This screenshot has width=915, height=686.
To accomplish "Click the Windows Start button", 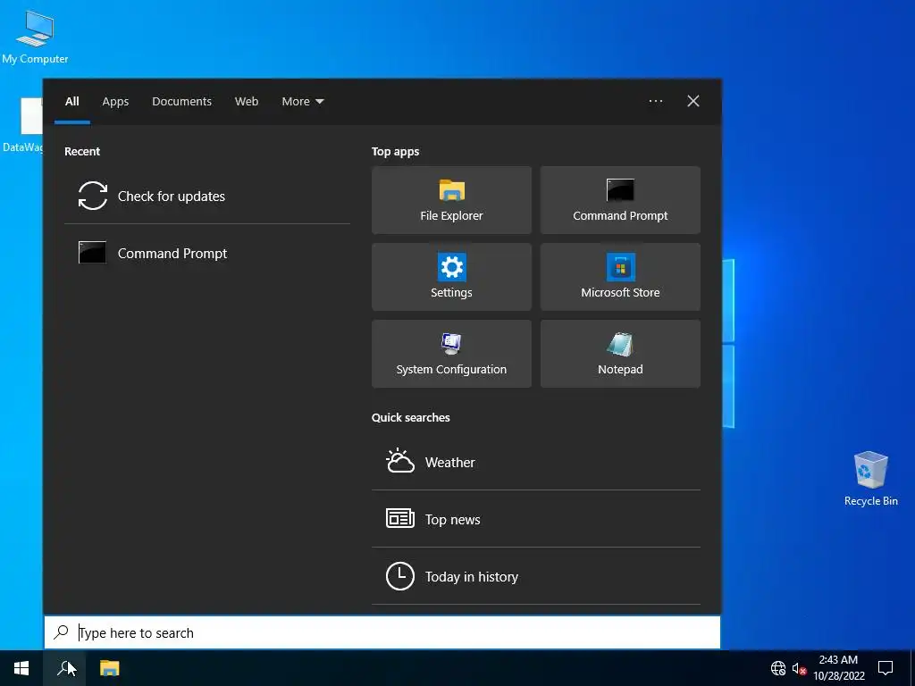I will tap(21, 668).
